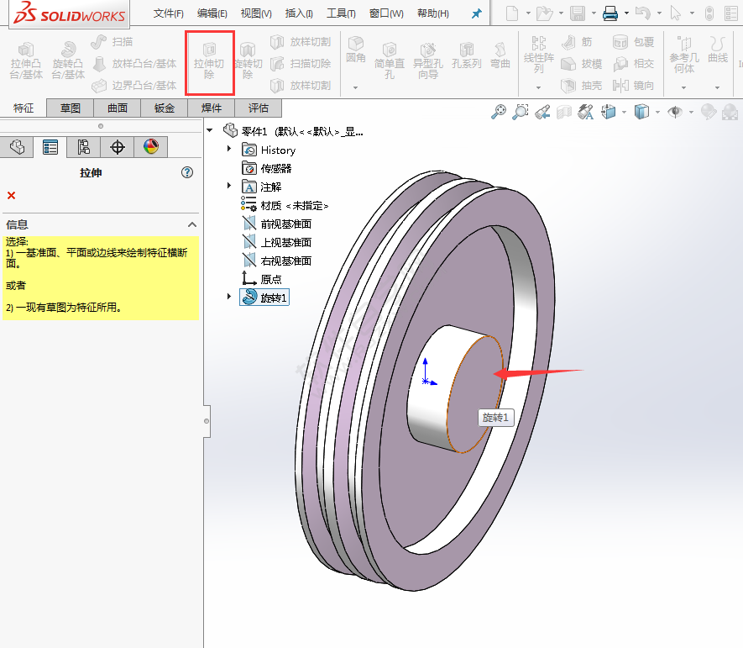Click the Fillet (圆角) tool
Image resolution: width=743 pixels, height=648 pixels.
[x=355, y=50]
